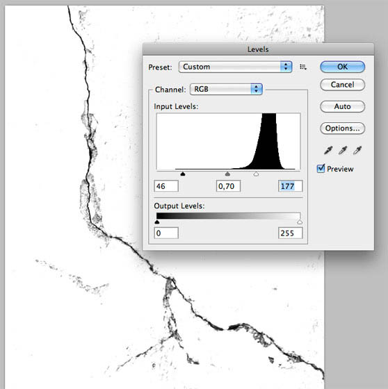Select the black point eyedropper
Viewport: 388px width, 389px height.
pos(328,150)
